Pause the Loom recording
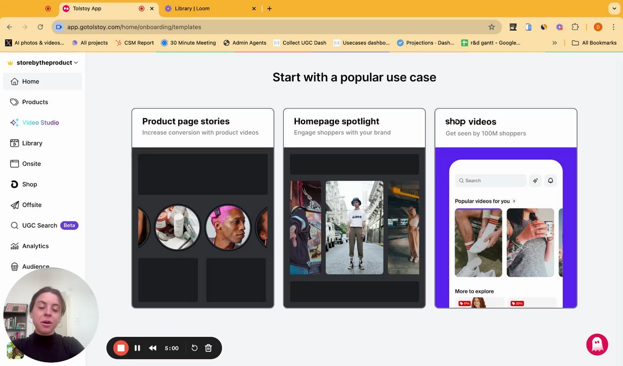Image resolution: width=623 pixels, height=366 pixels. pyautogui.click(x=137, y=348)
